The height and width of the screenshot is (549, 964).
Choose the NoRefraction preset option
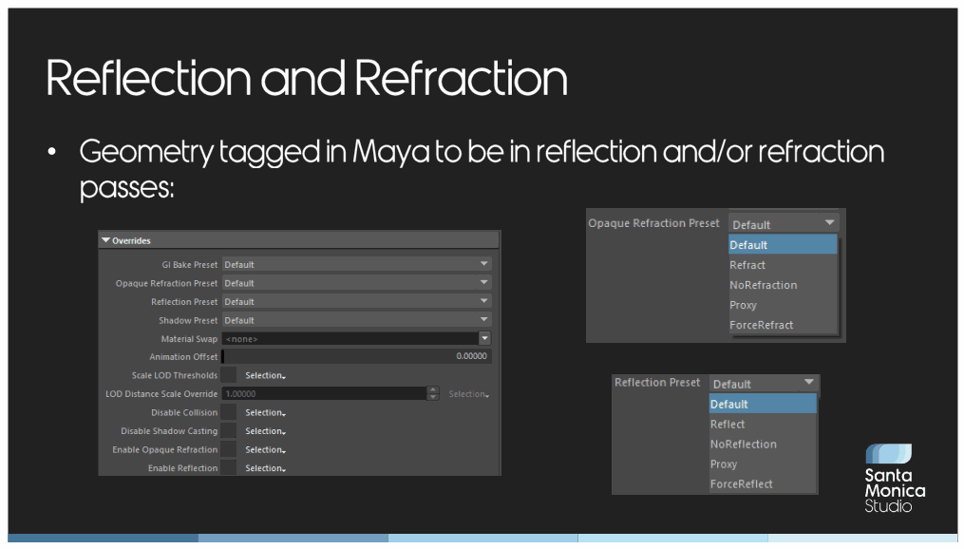pos(783,285)
